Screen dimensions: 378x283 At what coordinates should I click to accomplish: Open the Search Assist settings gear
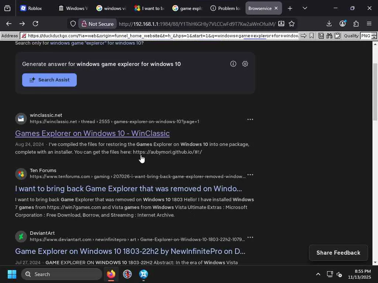[x=245, y=64]
